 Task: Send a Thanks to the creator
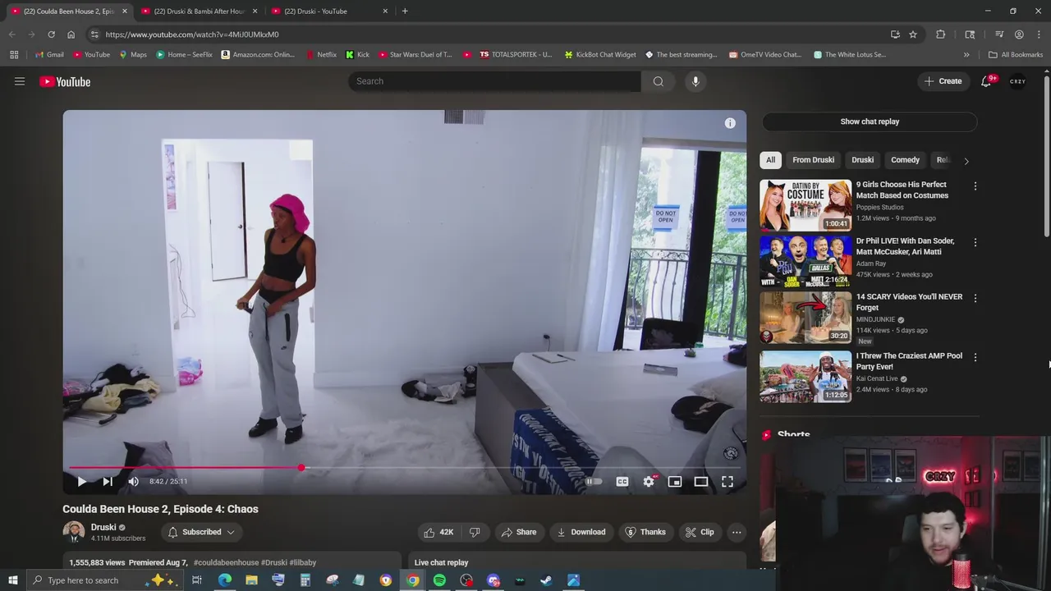click(645, 532)
